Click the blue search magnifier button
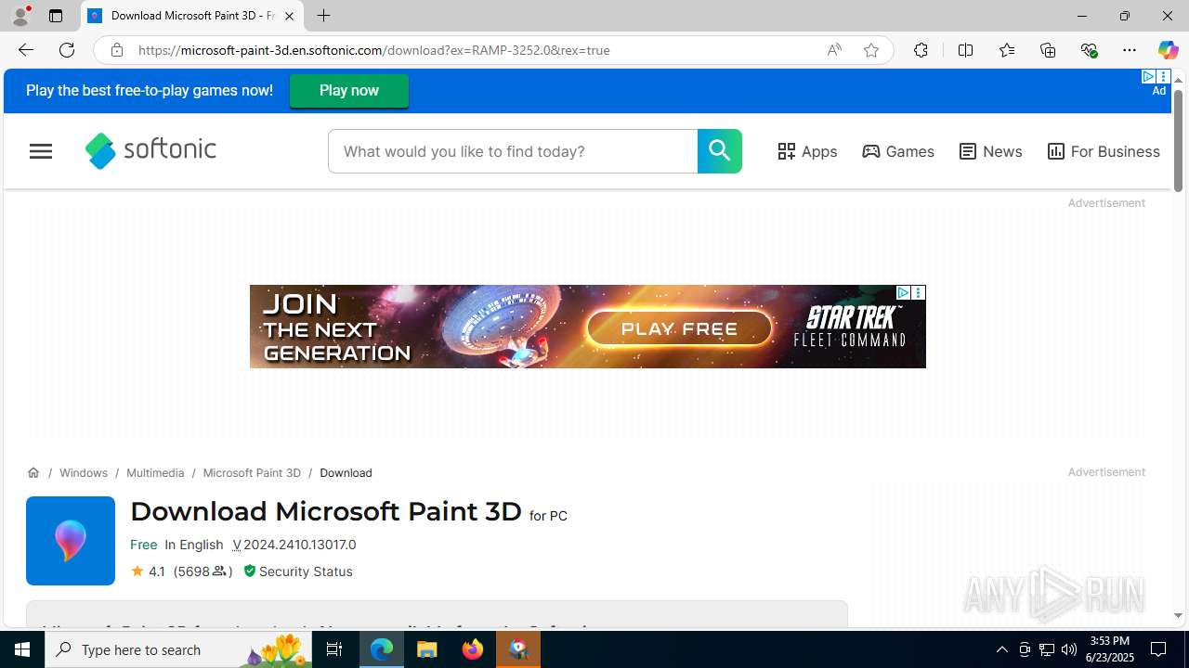The width and height of the screenshot is (1189, 668). point(720,151)
